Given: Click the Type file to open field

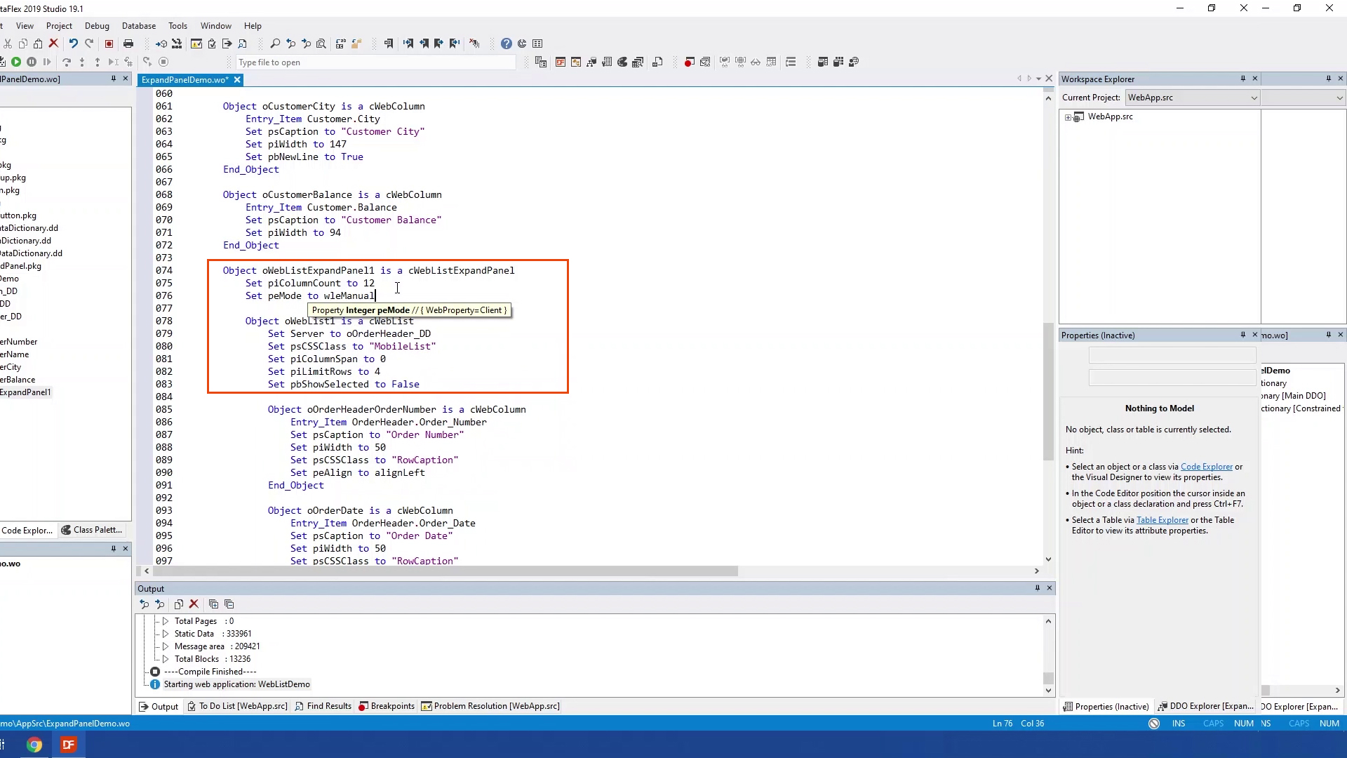Looking at the screenshot, I should pos(375,62).
